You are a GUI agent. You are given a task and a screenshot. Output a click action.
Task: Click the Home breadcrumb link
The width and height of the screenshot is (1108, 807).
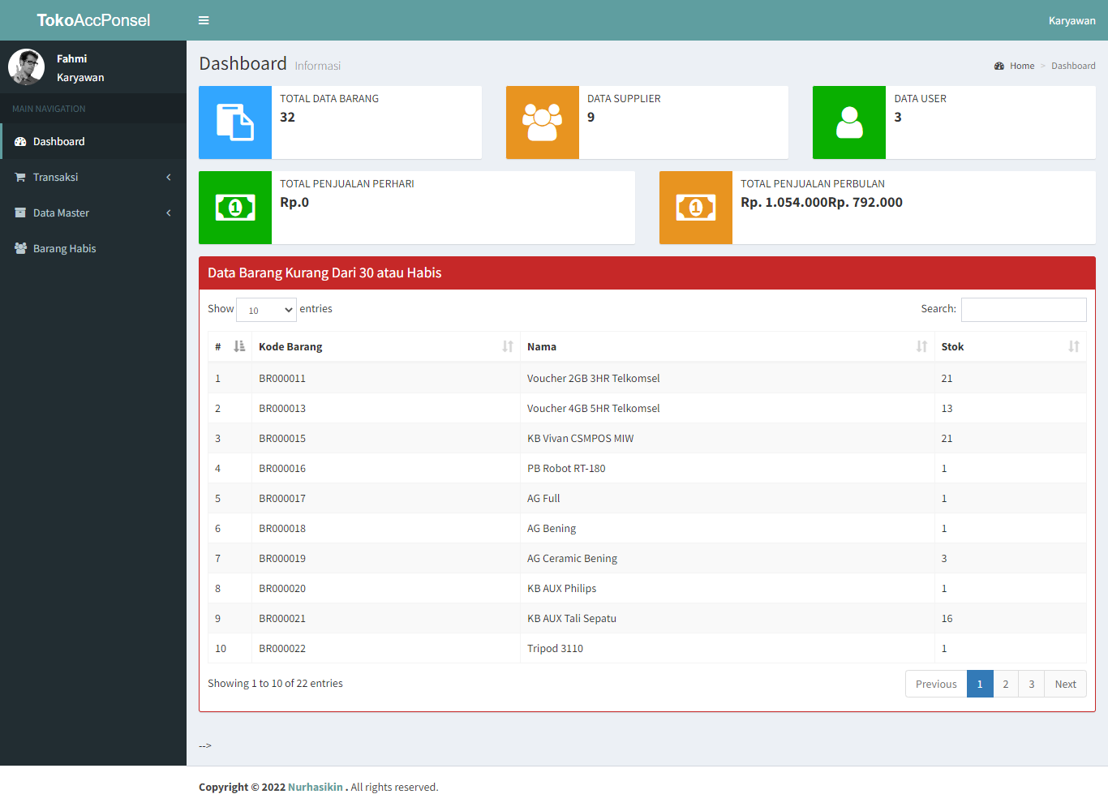1022,66
